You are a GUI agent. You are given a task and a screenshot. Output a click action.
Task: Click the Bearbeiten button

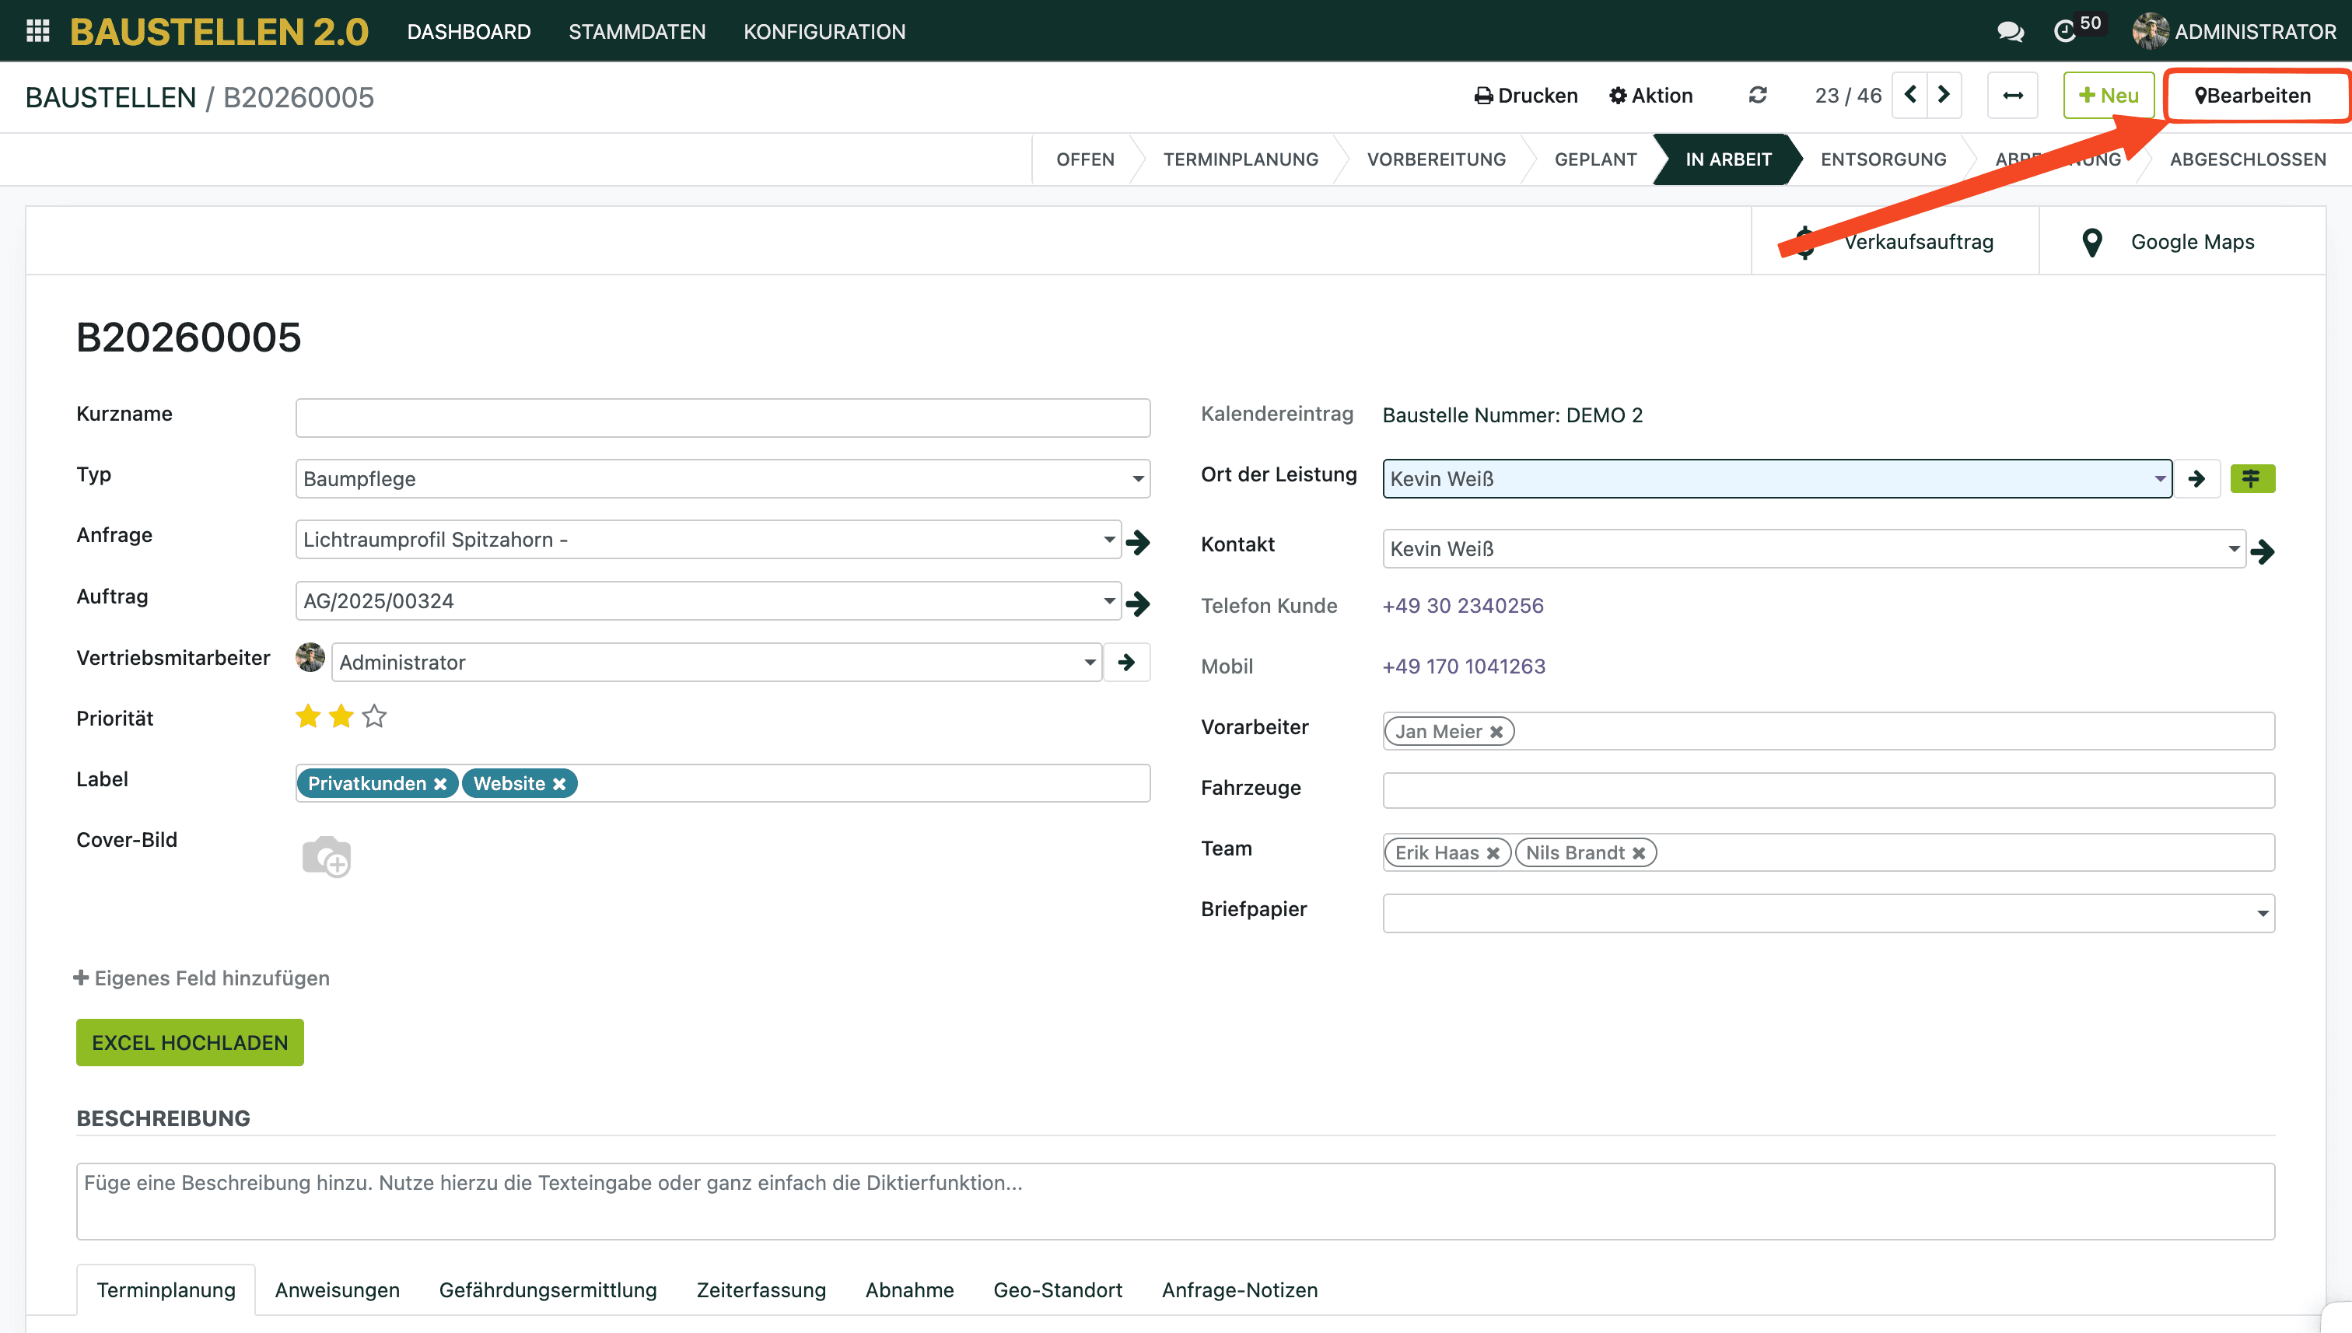pos(2253,95)
